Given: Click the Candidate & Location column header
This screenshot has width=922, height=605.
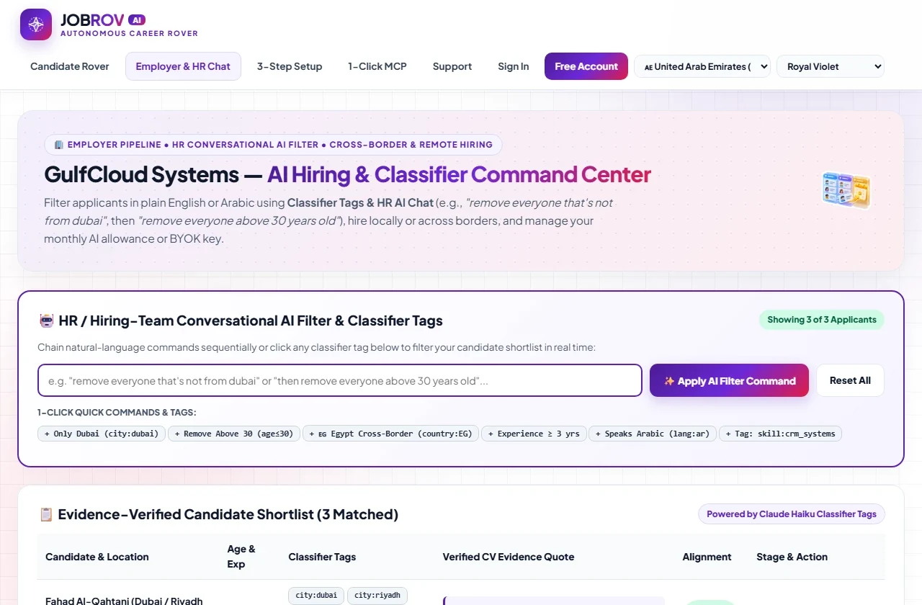Looking at the screenshot, I should [x=97, y=557].
